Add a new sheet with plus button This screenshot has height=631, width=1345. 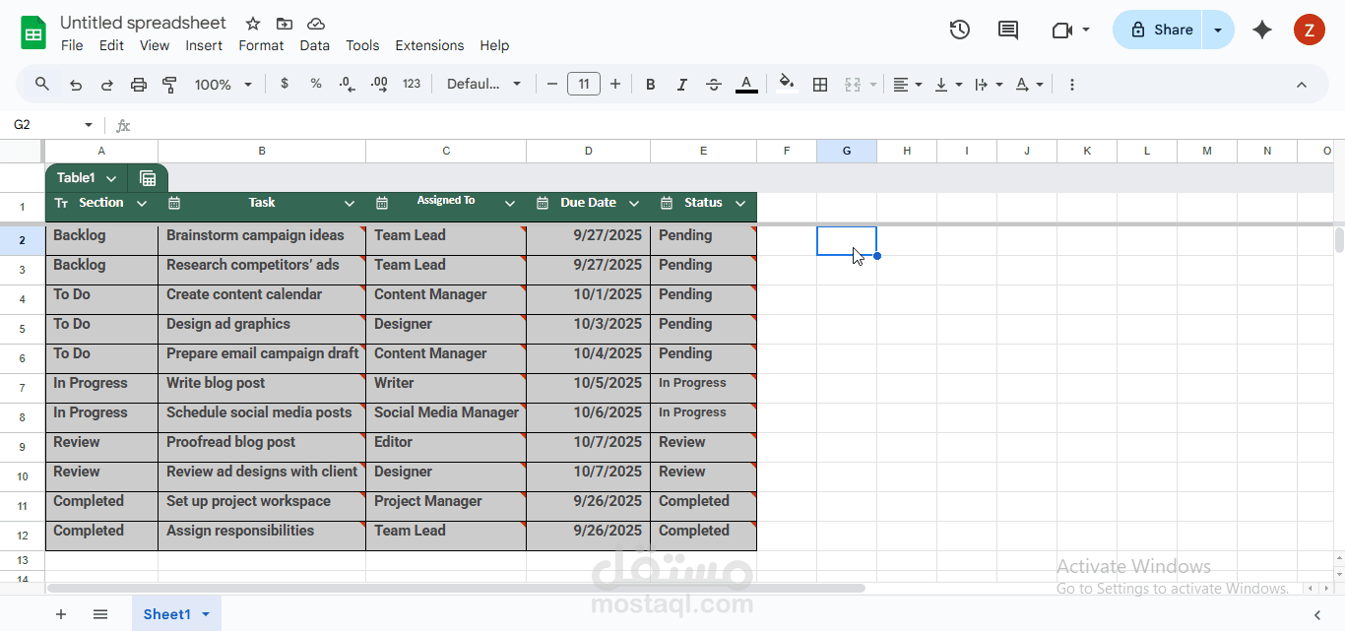click(61, 614)
